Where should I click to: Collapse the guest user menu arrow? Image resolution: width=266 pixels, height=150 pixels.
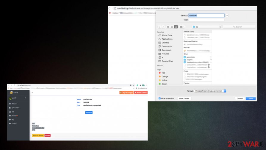pos(25,98)
